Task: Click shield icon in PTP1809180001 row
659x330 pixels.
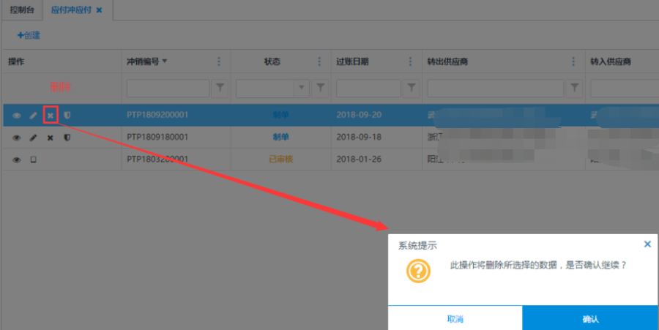Action: click(x=67, y=138)
